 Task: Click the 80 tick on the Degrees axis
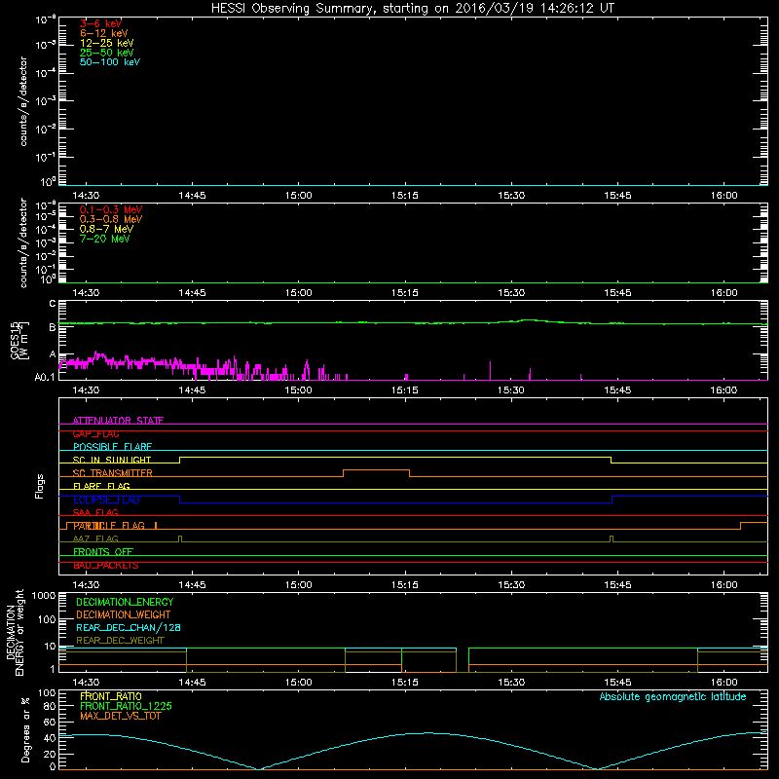[x=50, y=707]
